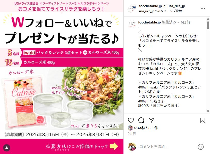210x154 pixels.
Task: Click the caption author's profile picture
Action: click(x=132, y=24)
